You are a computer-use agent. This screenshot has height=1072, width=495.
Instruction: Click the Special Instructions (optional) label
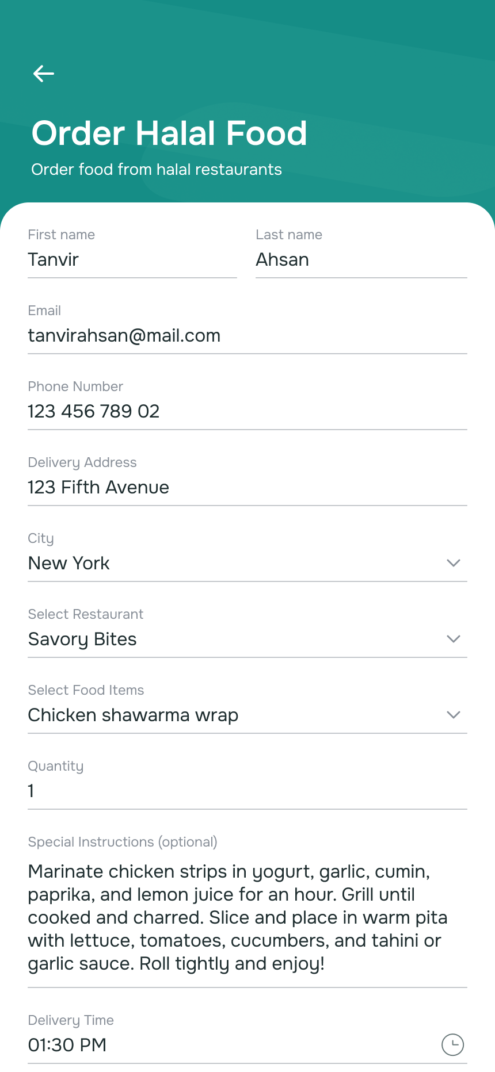click(x=123, y=842)
